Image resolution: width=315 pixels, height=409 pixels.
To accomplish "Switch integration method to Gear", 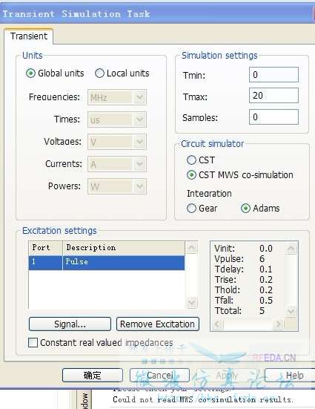I will (191, 208).
